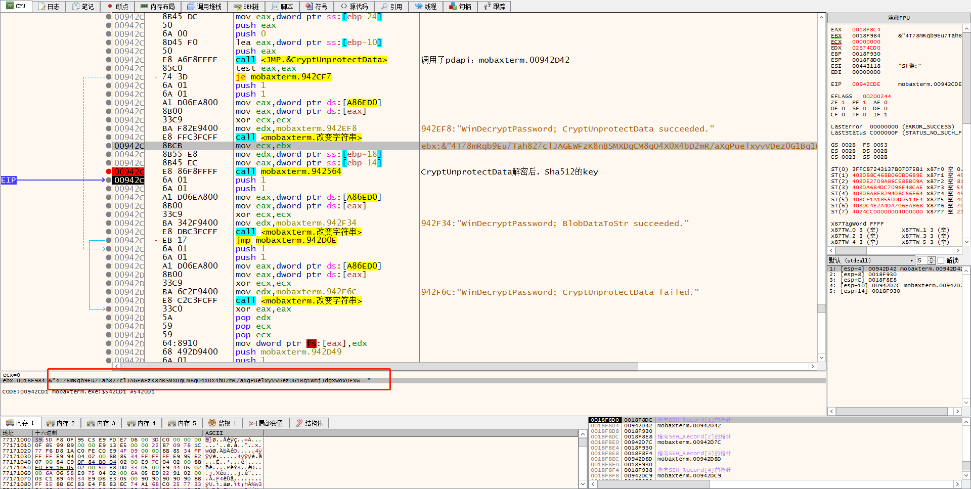This screenshot has width=971, height=489.
Task: Click the 监视 1 watch tab icon
Action: (212, 423)
